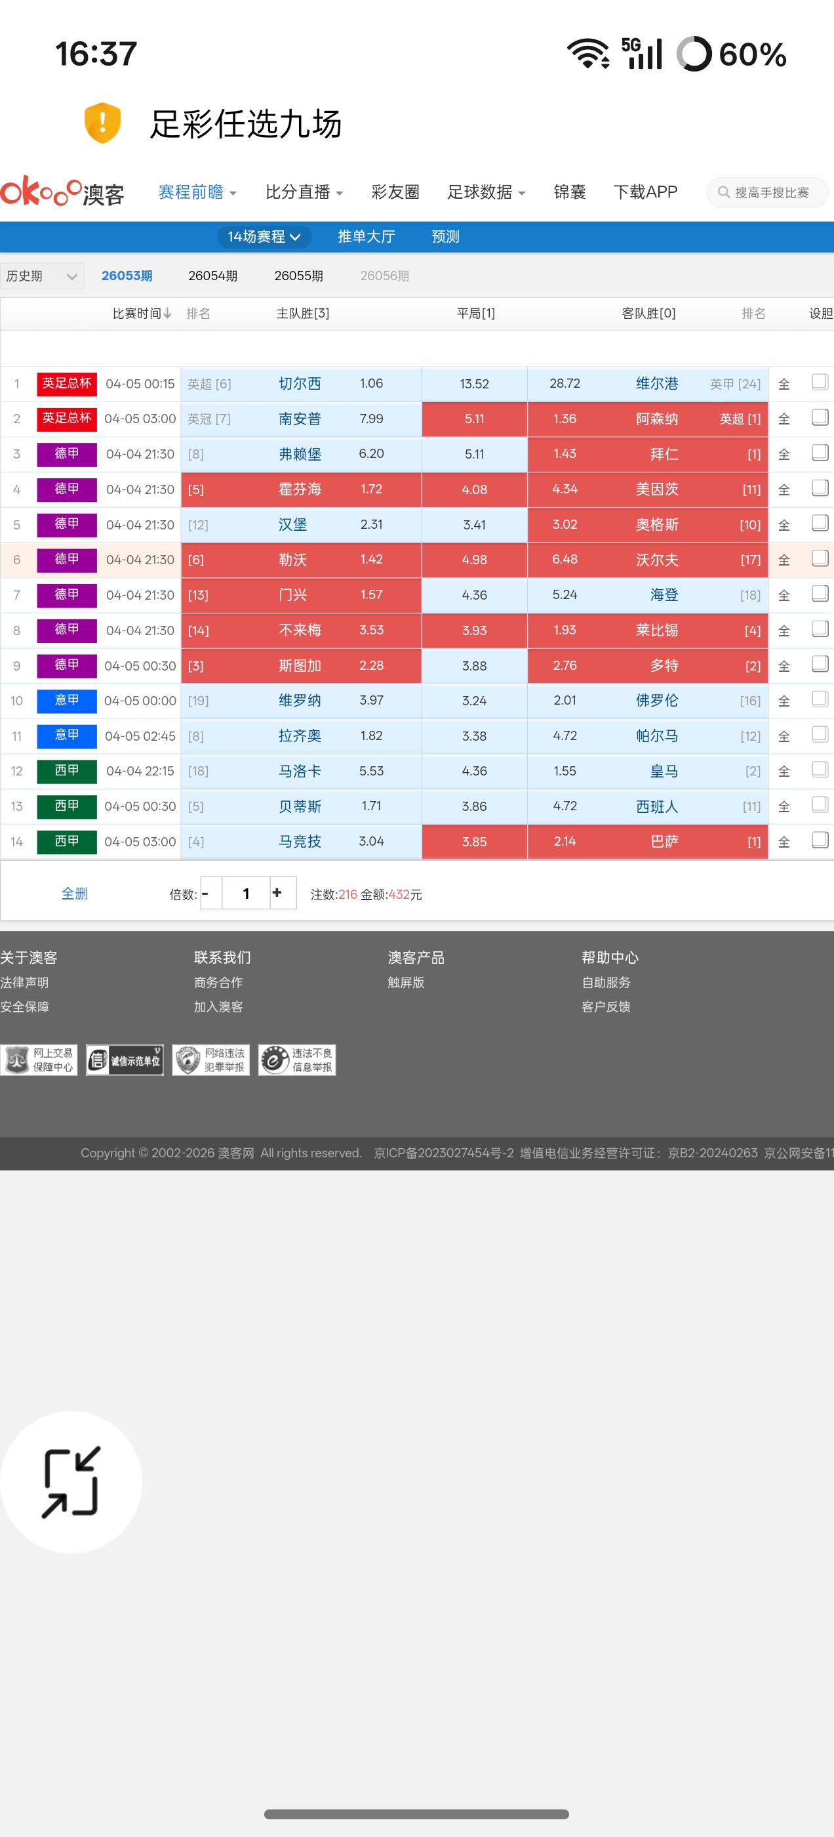Expand the 历史期 dropdown
This screenshot has width=834, height=1837.
(42, 276)
